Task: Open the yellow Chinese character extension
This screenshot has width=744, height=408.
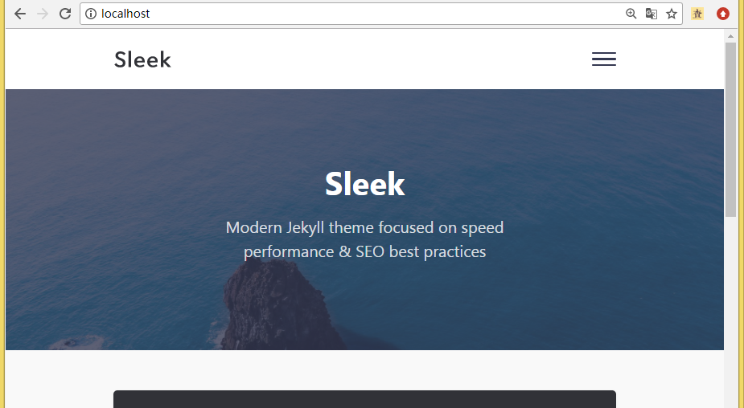Action: coord(697,14)
